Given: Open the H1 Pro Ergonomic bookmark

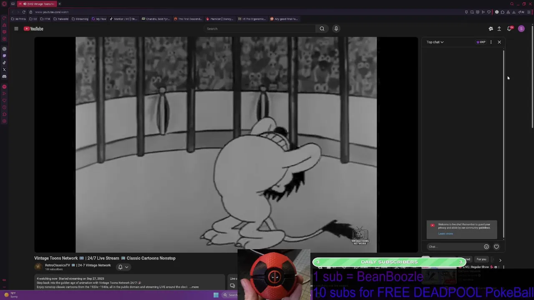Looking at the screenshot, I should coord(252,19).
